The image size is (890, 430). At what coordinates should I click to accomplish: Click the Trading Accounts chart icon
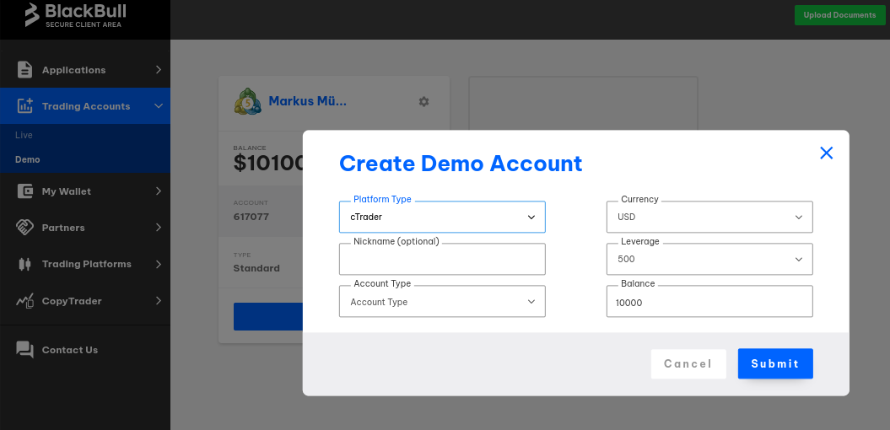pos(24,106)
